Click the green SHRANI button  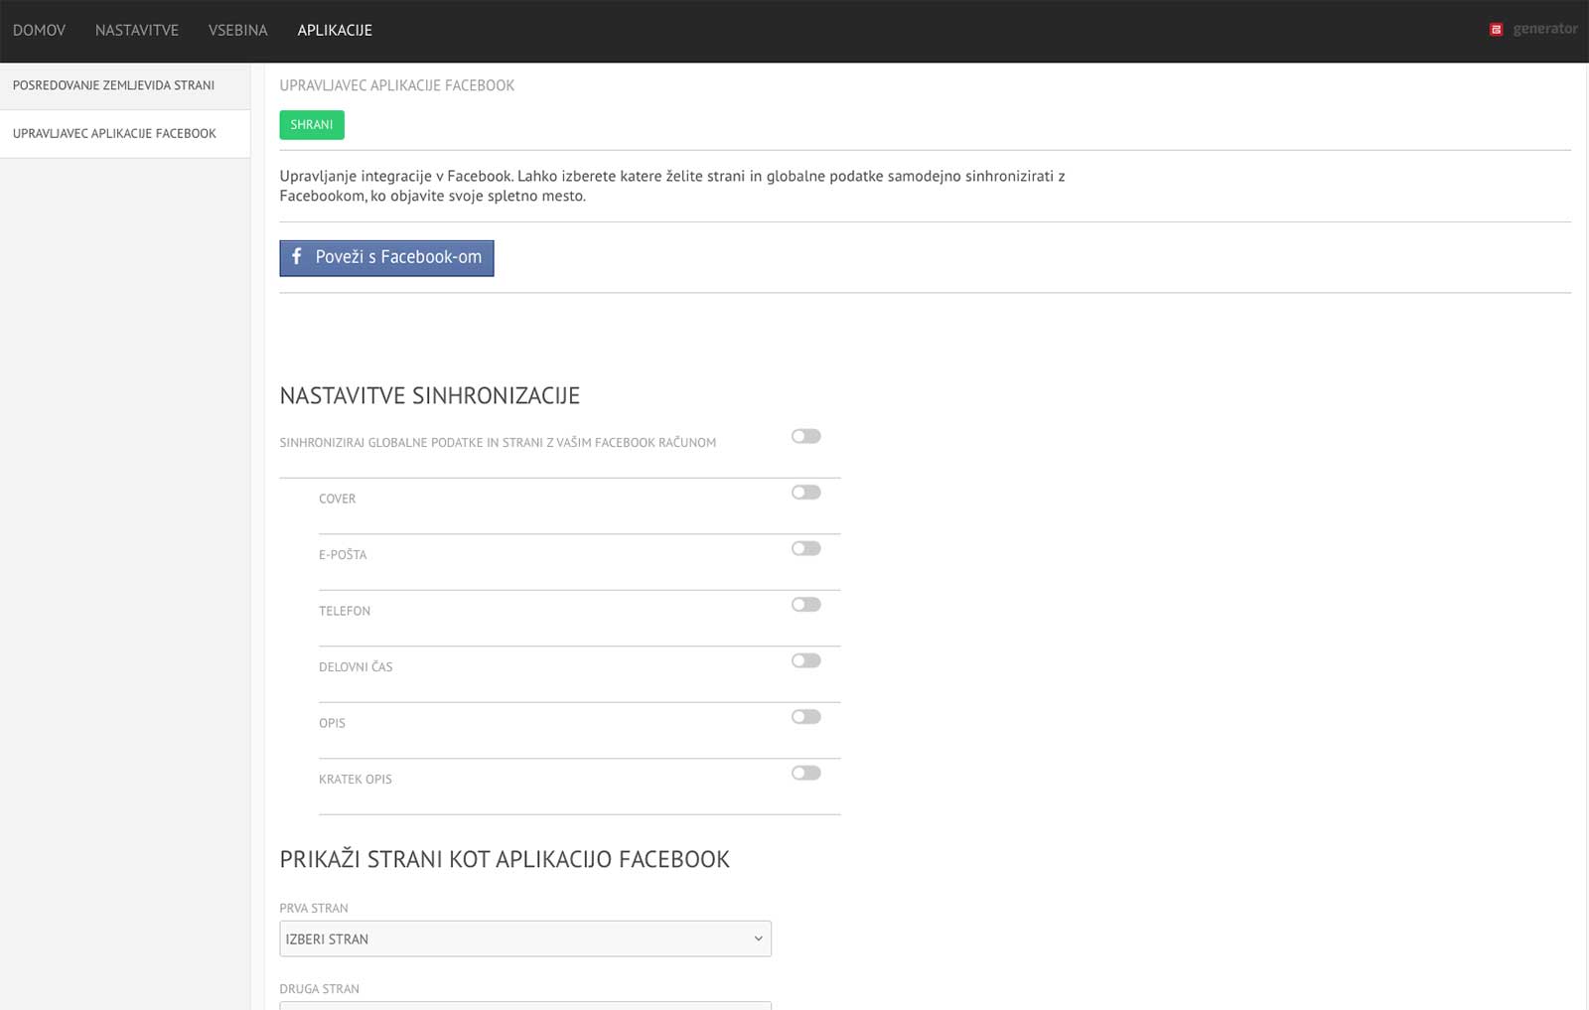coord(312,125)
